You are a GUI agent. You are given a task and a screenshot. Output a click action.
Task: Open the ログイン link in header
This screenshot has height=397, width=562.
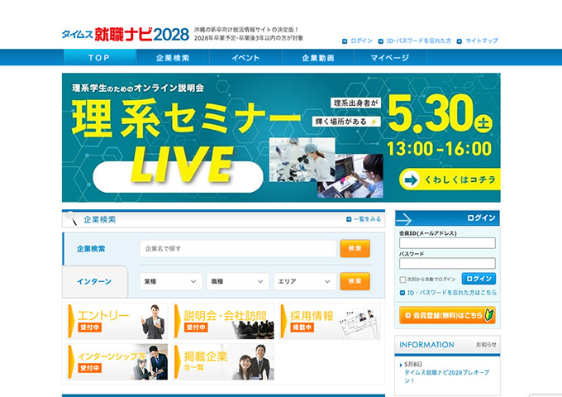[x=361, y=41]
